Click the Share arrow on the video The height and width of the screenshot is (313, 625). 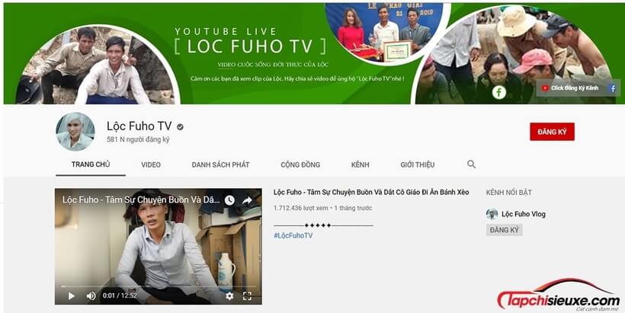coord(247,200)
